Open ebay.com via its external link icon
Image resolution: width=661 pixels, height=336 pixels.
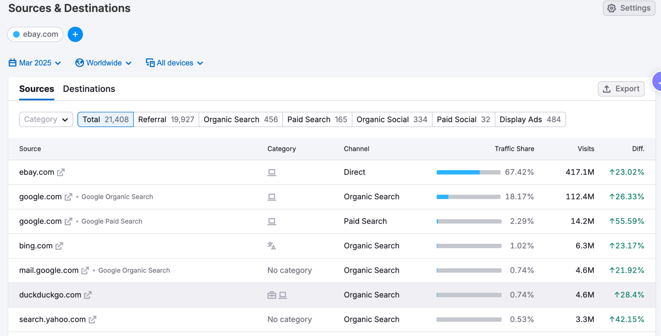tap(61, 173)
